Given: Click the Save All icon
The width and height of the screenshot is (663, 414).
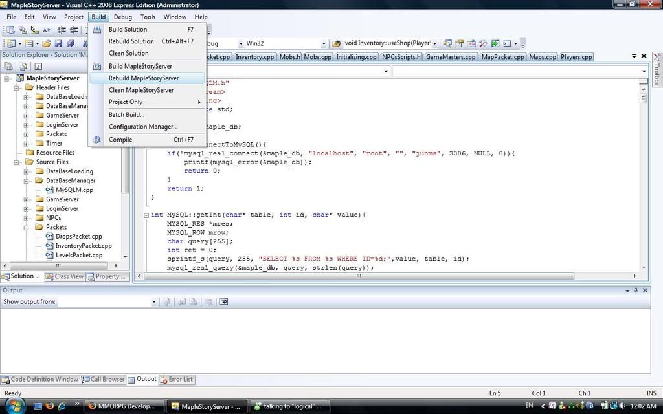Looking at the screenshot, I should pos(70,43).
